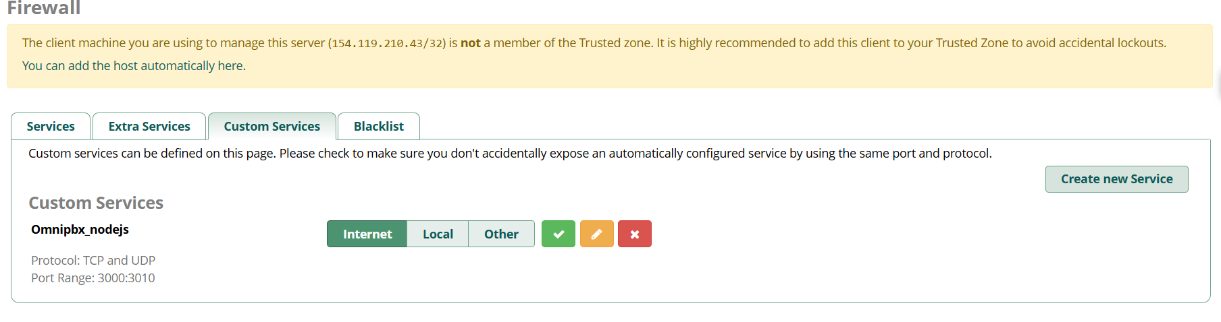Toggle the Local zone button
Screen dimensions: 1221x322
coord(438,234)
